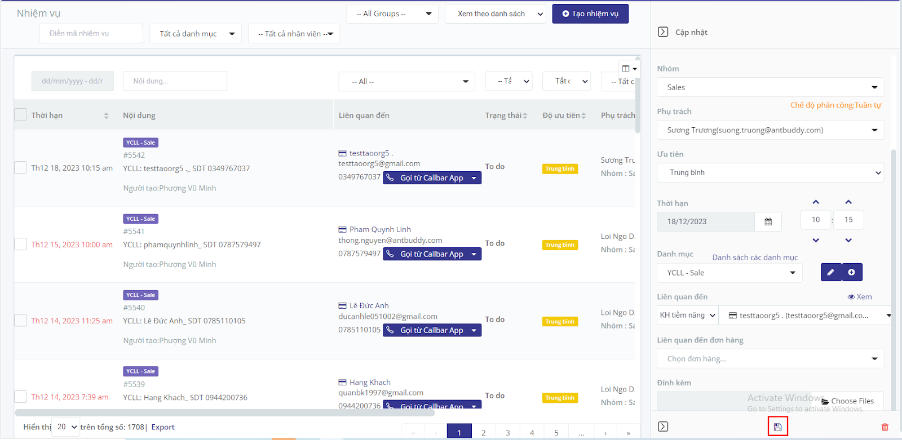Click Choose Files attachment button
The image size is (902, 440).
click(847, 401)
